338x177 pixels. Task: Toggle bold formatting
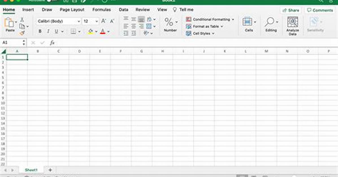[x=40, y=31]
